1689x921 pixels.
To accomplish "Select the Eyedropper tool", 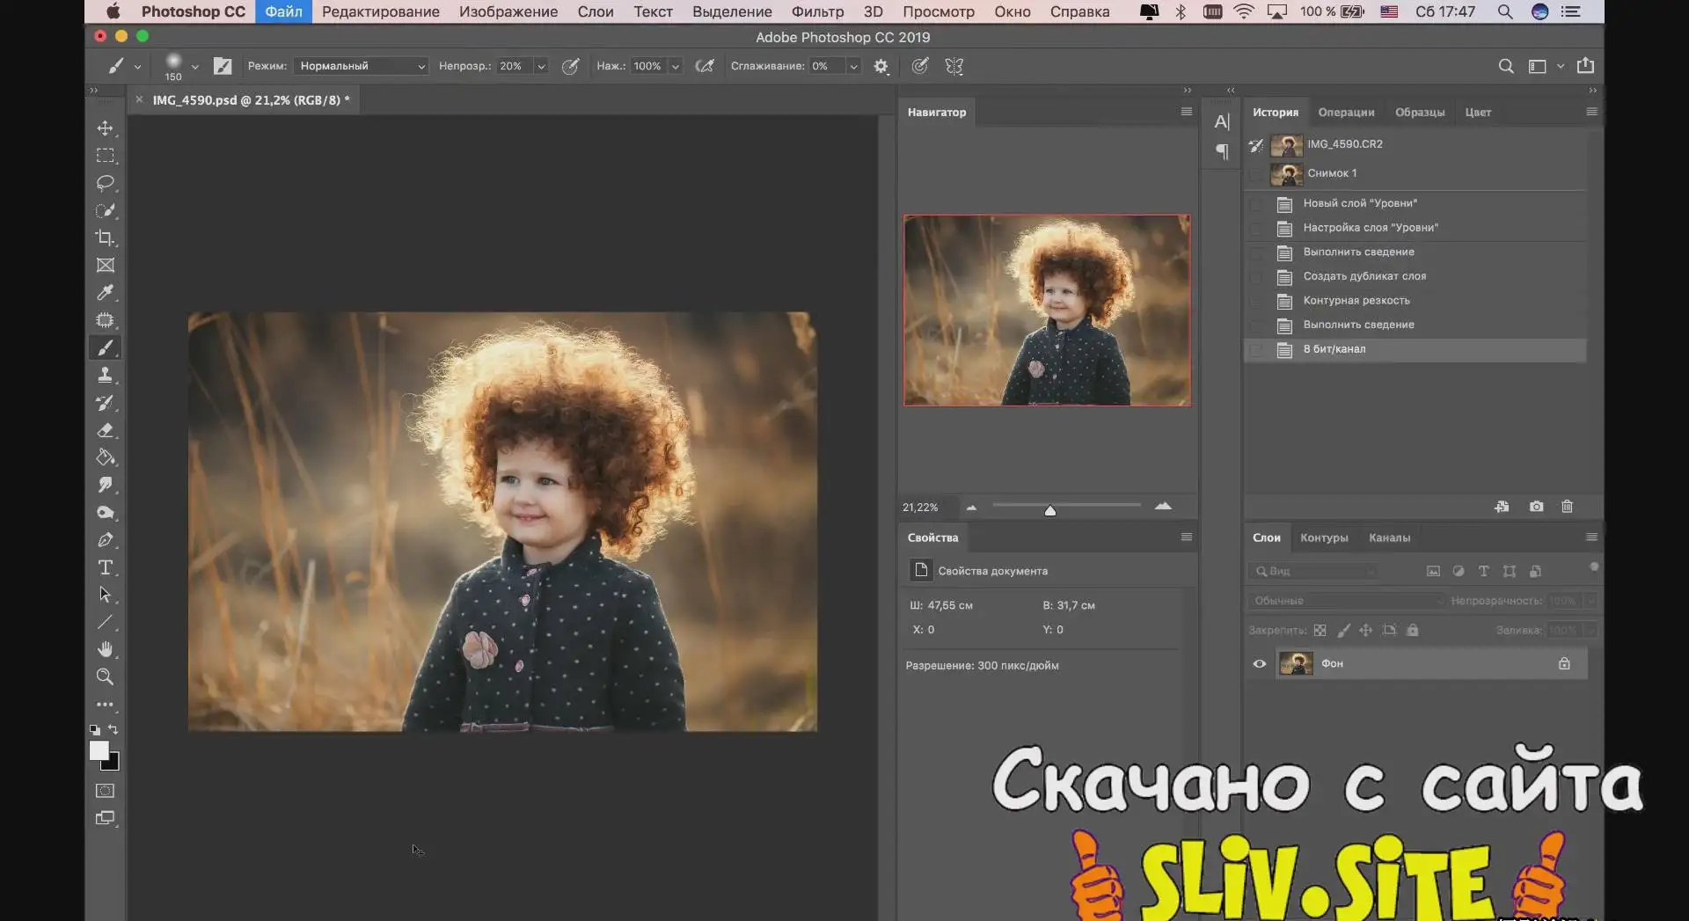I will click(106, 292).
